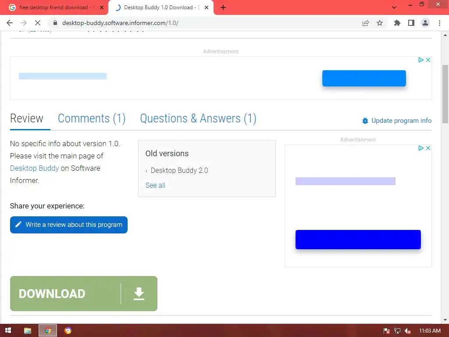
Task: Click See all old versions
Action: click(155, 185)
